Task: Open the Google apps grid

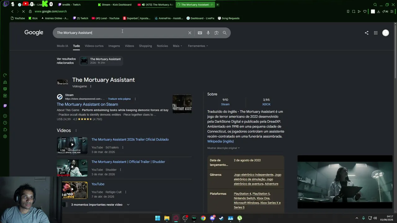Action: (x=376, y=33)
